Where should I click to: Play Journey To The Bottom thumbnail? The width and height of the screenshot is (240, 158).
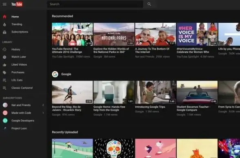click(x=156, y=34)
